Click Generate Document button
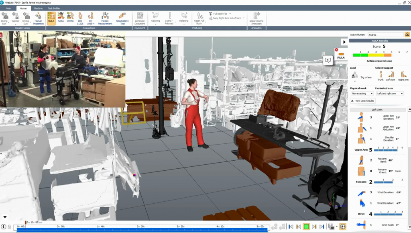This screenshot has height=233, width=411. point(140,18)
